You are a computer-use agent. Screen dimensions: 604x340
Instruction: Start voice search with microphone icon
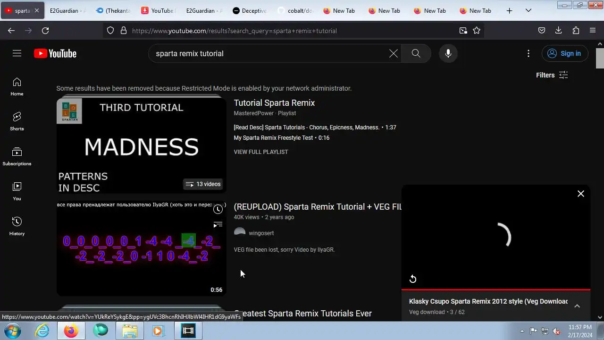pos(448,53)
